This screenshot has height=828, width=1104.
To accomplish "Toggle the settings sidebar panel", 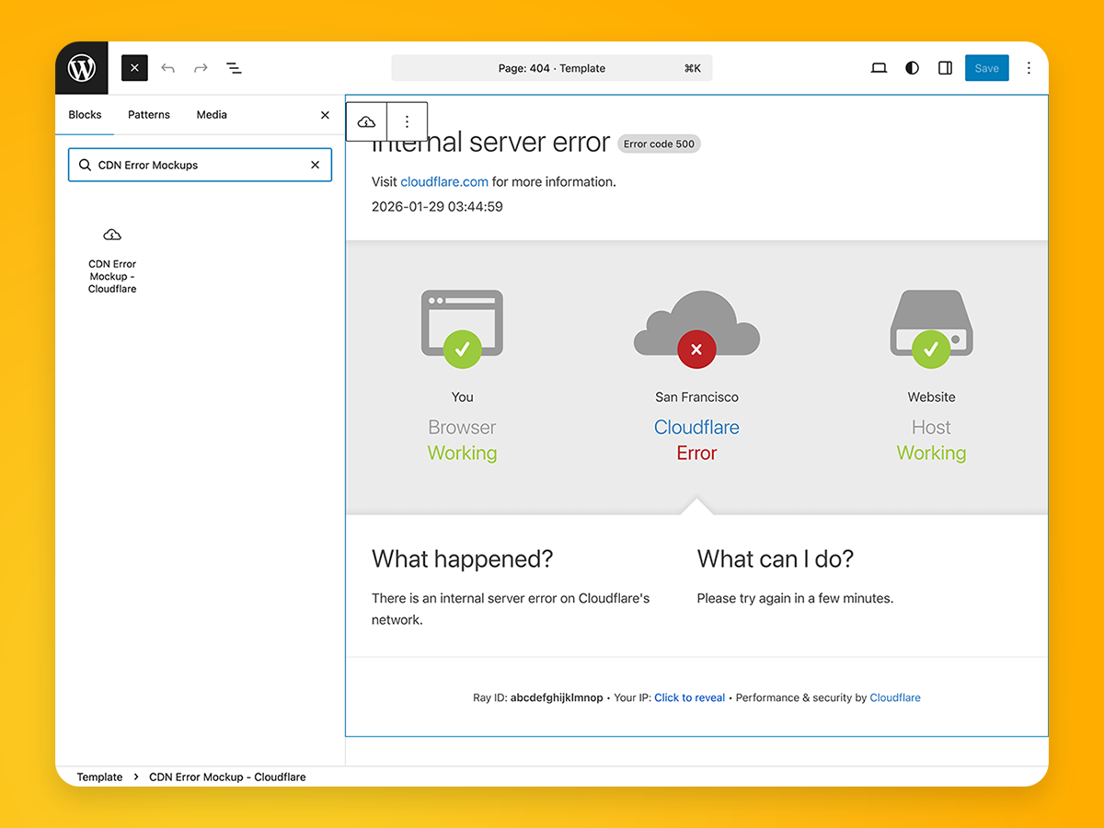I will tap(945, 68).
